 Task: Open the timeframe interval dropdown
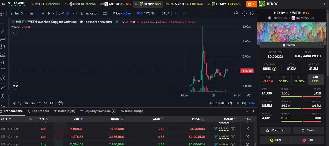[54, 13]
